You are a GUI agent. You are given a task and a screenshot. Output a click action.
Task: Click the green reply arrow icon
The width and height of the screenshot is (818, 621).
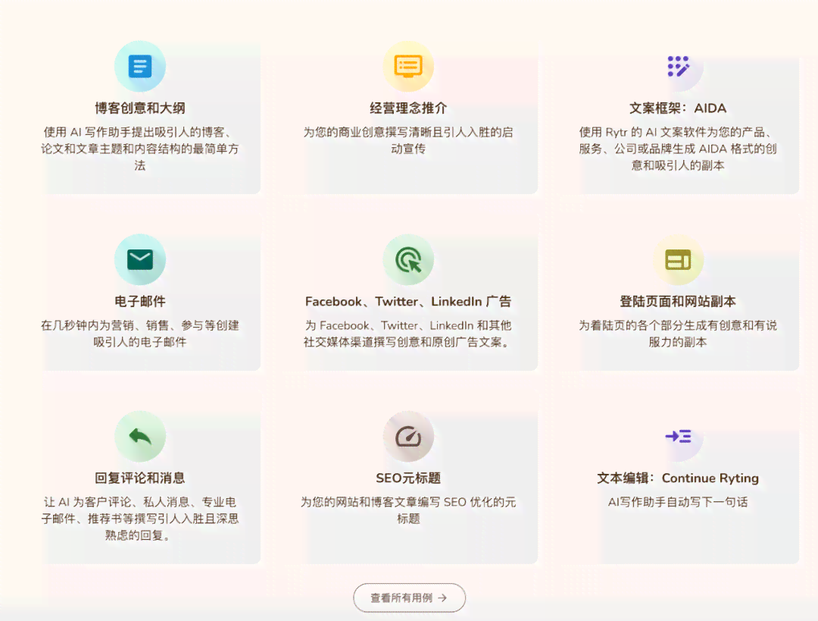pyautogui.click(x=140, y=436)
